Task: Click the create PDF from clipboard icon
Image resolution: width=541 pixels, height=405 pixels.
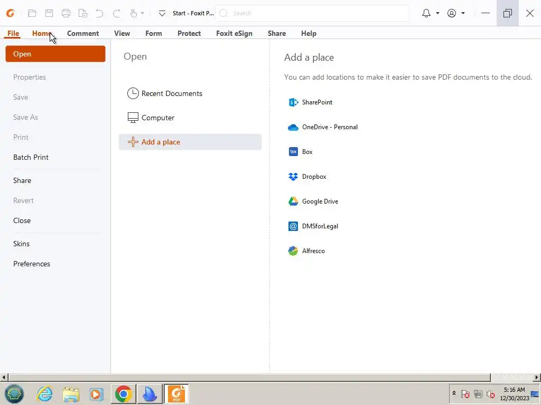Action: click(x=83, y=13)
